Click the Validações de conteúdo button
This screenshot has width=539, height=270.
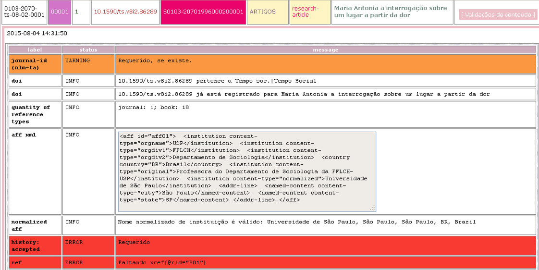click(497, 14)
